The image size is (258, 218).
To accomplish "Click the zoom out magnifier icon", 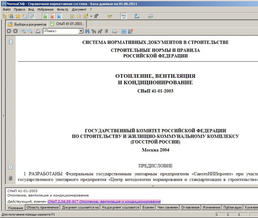I will (x=30, y=31).
